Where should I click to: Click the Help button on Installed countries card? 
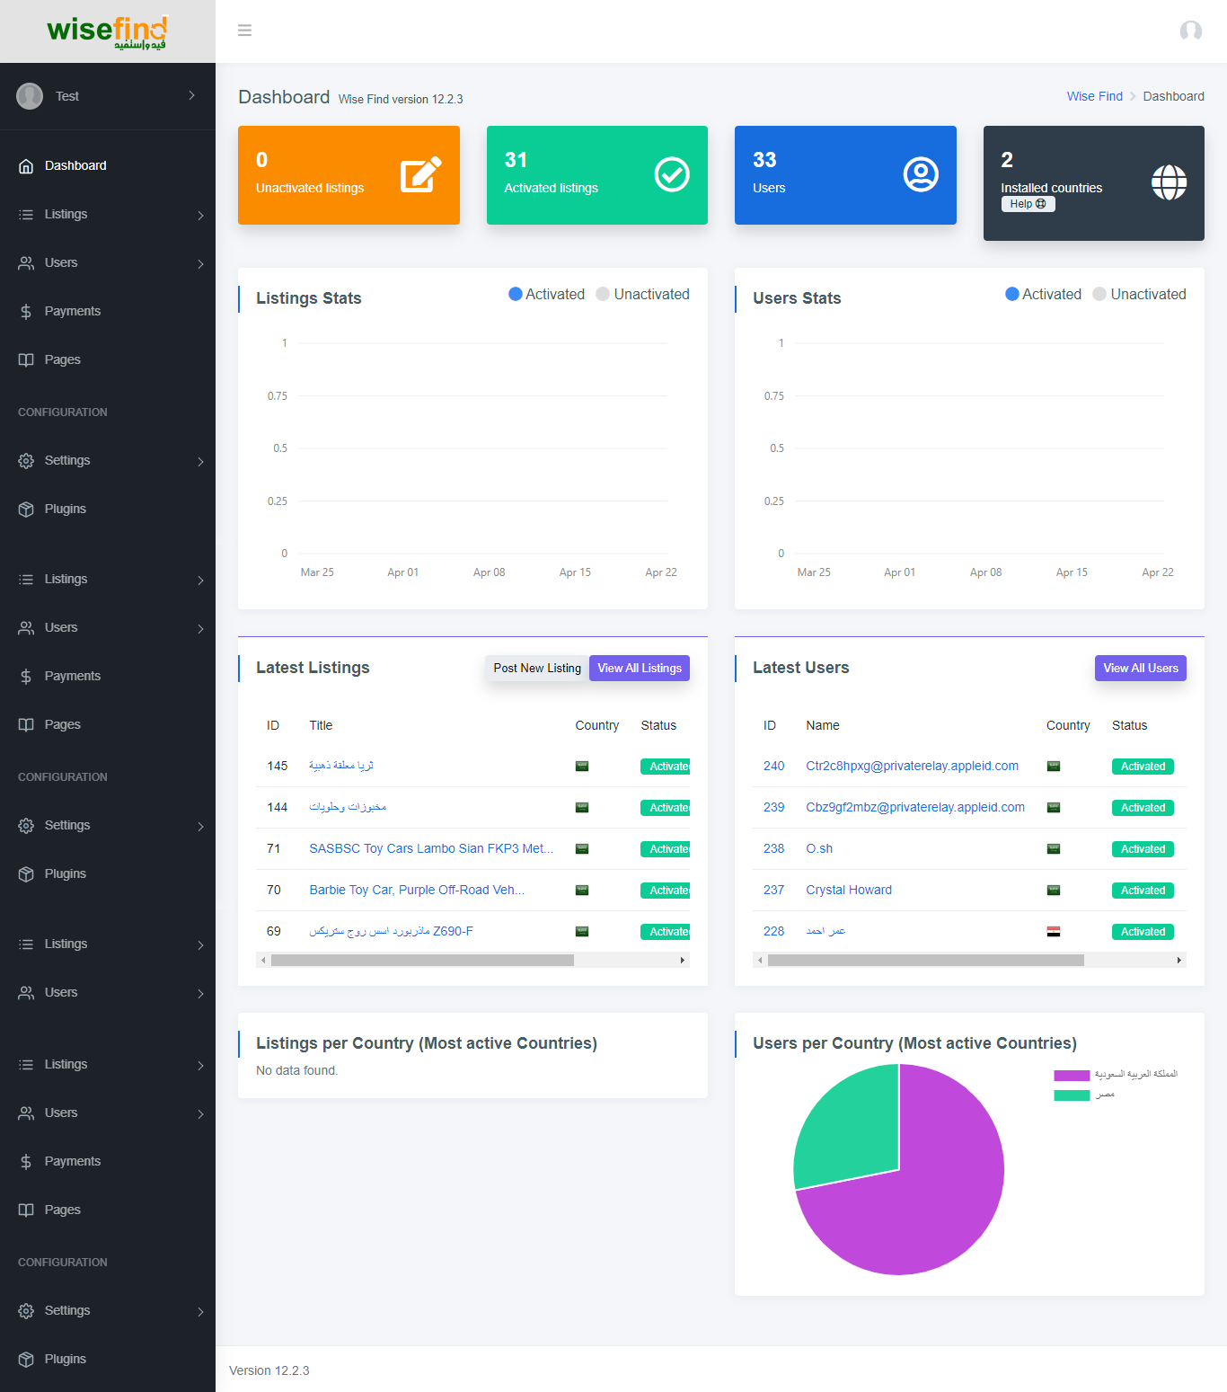click(1028, 204)
